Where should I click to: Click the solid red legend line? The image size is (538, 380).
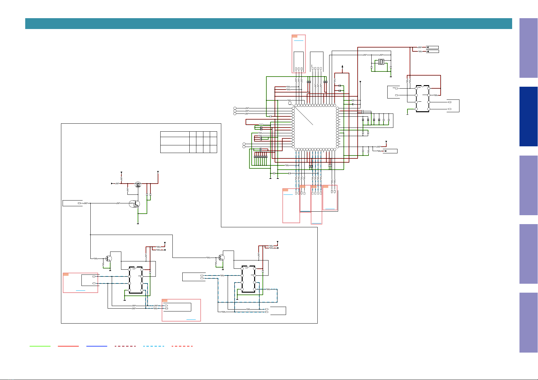pyautogui.click(x=68, y=346)
